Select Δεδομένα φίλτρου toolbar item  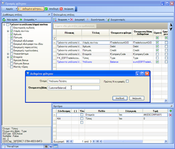point(31,9)
